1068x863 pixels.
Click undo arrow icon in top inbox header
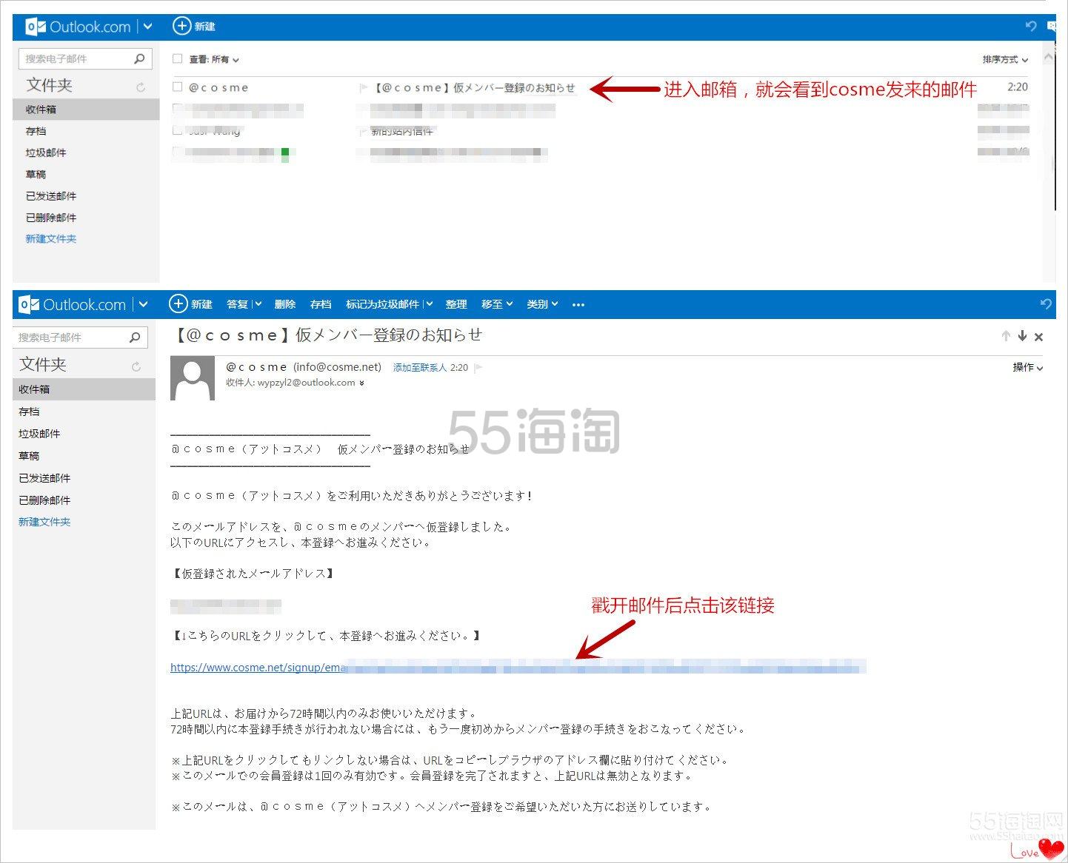1030,26
